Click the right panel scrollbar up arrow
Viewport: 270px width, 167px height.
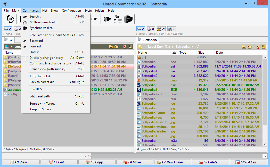pos(265,57)
